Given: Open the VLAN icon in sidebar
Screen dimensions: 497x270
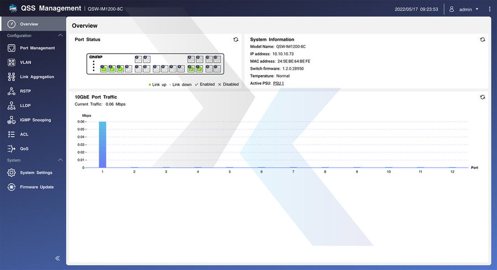Looking at the screenshot, I should 11,63.
